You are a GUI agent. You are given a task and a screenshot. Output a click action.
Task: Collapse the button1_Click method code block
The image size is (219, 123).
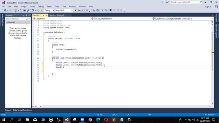click(43, 58)
